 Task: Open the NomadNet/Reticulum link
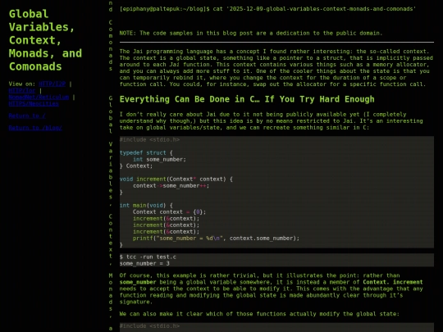click(x=39, y=97)
